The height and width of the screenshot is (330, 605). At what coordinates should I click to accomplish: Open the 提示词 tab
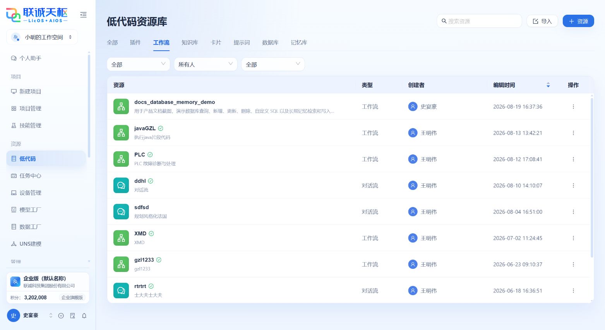pyautogui.click(x=242, y=43)
